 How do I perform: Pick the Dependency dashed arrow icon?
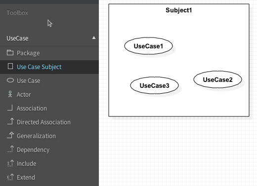pos(10,149)
